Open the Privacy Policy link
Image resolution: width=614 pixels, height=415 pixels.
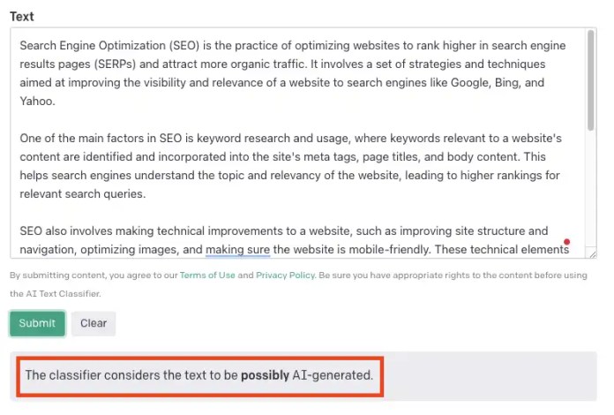[285, 275]
